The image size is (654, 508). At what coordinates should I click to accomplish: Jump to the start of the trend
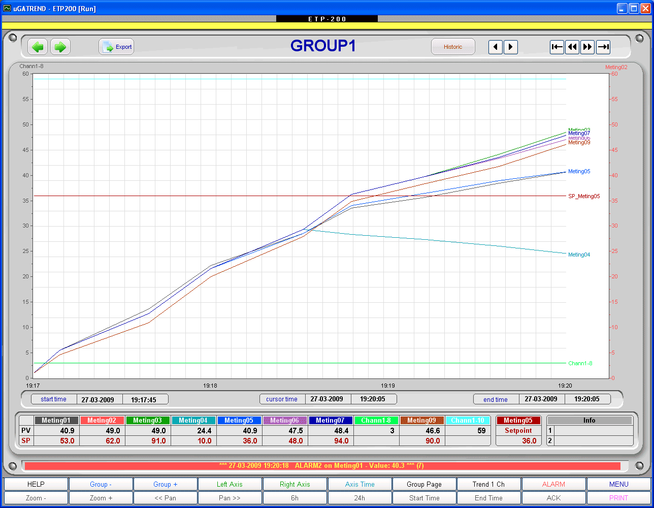click(557, 47)
